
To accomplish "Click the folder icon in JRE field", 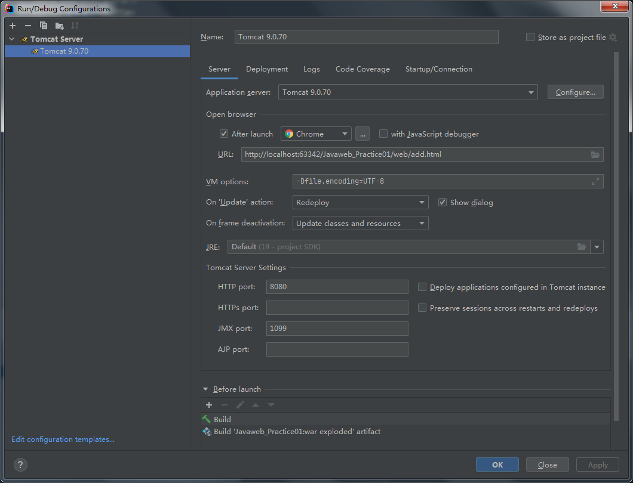I will click(x=581, y=247).
